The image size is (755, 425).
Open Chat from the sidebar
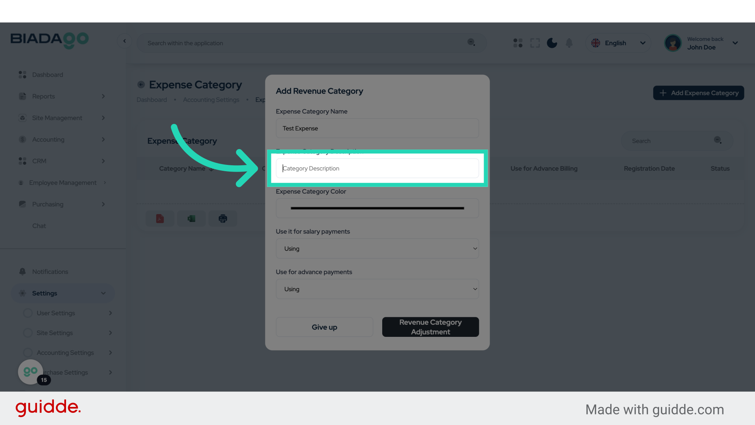pos(39,225)
